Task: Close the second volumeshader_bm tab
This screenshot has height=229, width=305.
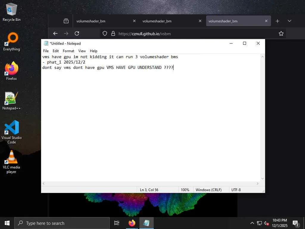Action: pos(200,21)
